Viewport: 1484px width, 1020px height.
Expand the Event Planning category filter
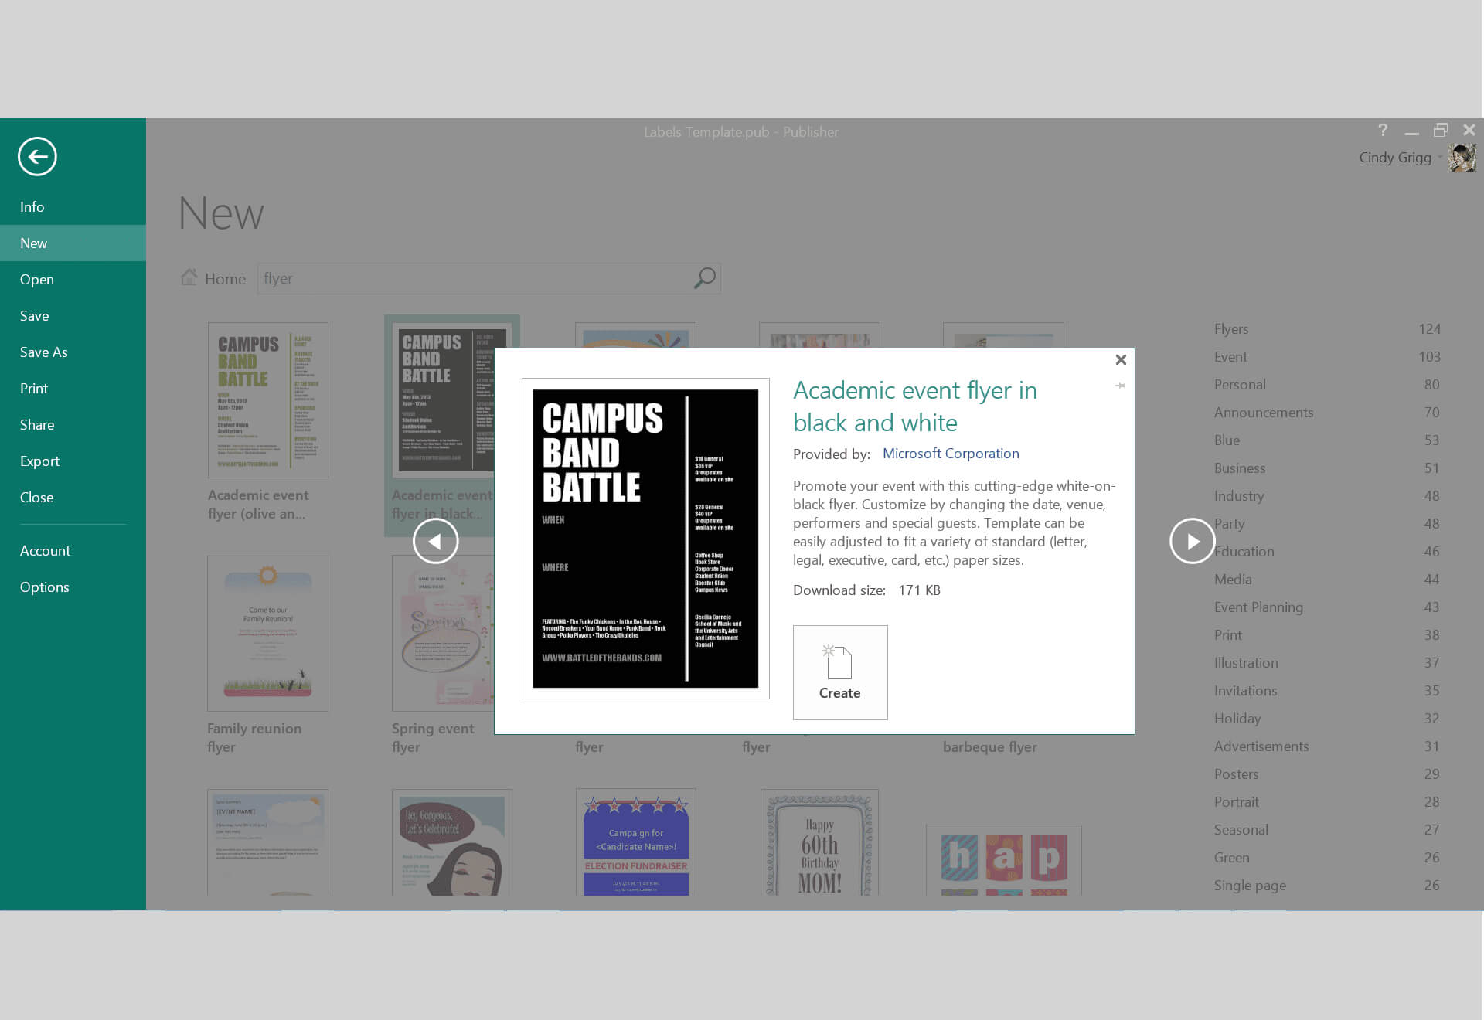point(1258,607)
